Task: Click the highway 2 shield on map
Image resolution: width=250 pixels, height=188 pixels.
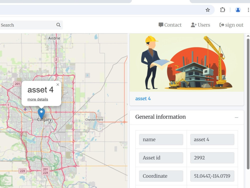Action: (56, 60)
